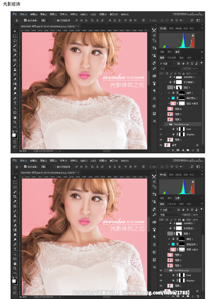Viewport: 208px width, 299px height.
Task: Hide the Dark layer in the top window
Action: pos(161,129)
